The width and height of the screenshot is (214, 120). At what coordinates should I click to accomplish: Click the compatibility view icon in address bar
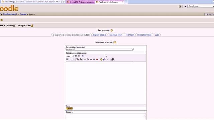point(61,2)
